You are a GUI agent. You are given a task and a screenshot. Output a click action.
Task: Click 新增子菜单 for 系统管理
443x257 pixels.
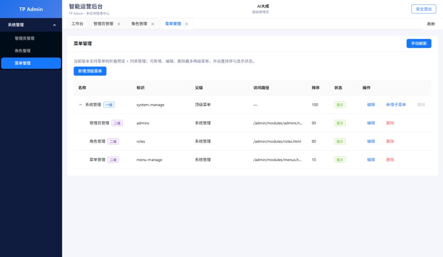click(396, 105)
